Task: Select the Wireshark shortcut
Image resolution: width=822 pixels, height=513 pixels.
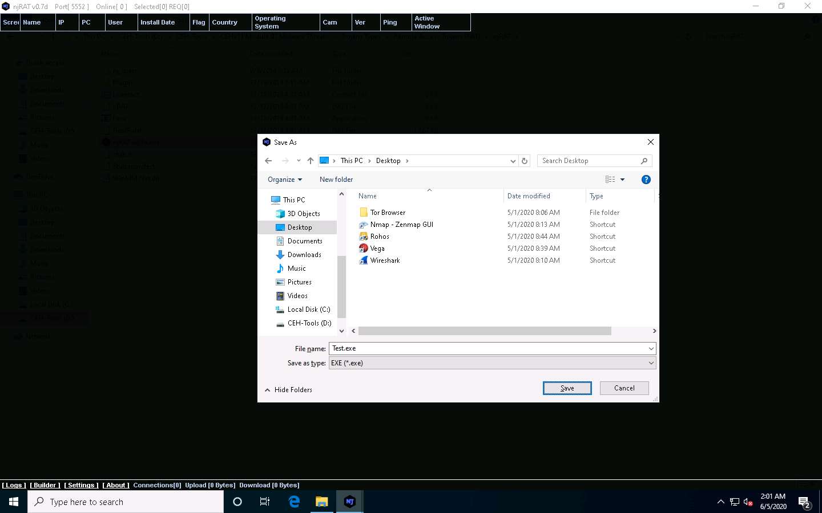Action: (385, 260)
